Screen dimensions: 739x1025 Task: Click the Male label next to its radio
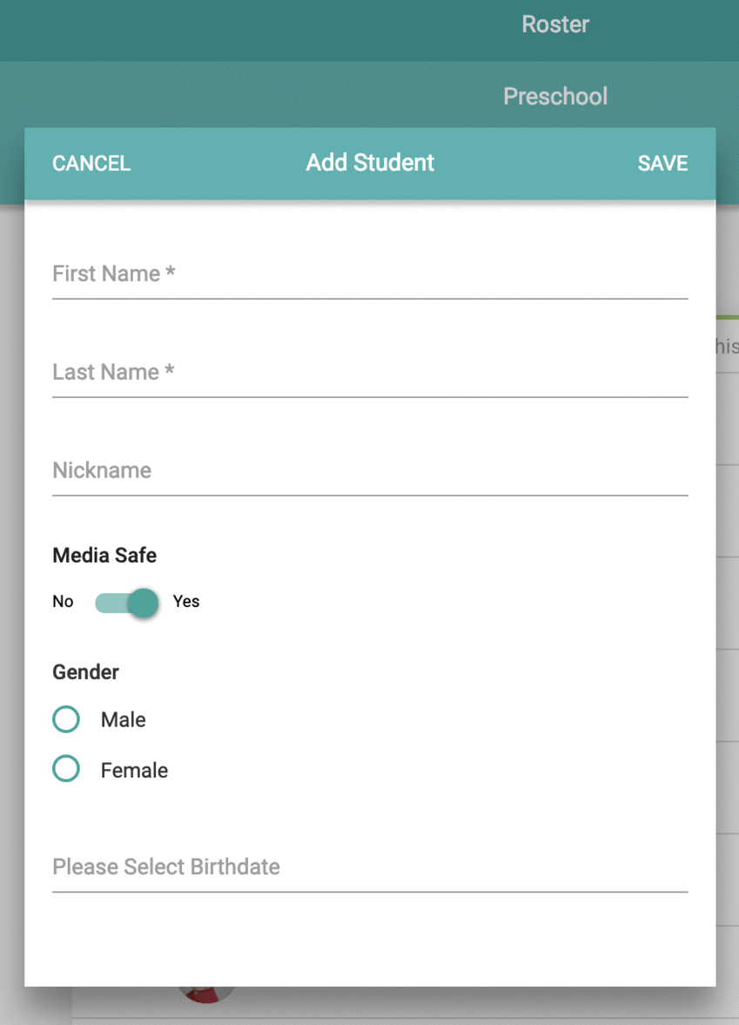tap(123, 719)
